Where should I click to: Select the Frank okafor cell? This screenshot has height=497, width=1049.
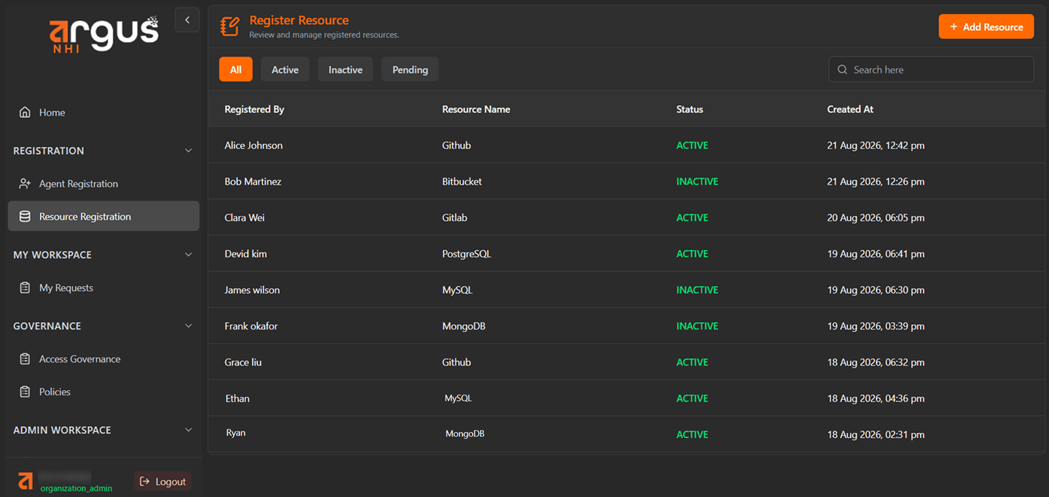[x=251, y=326]
